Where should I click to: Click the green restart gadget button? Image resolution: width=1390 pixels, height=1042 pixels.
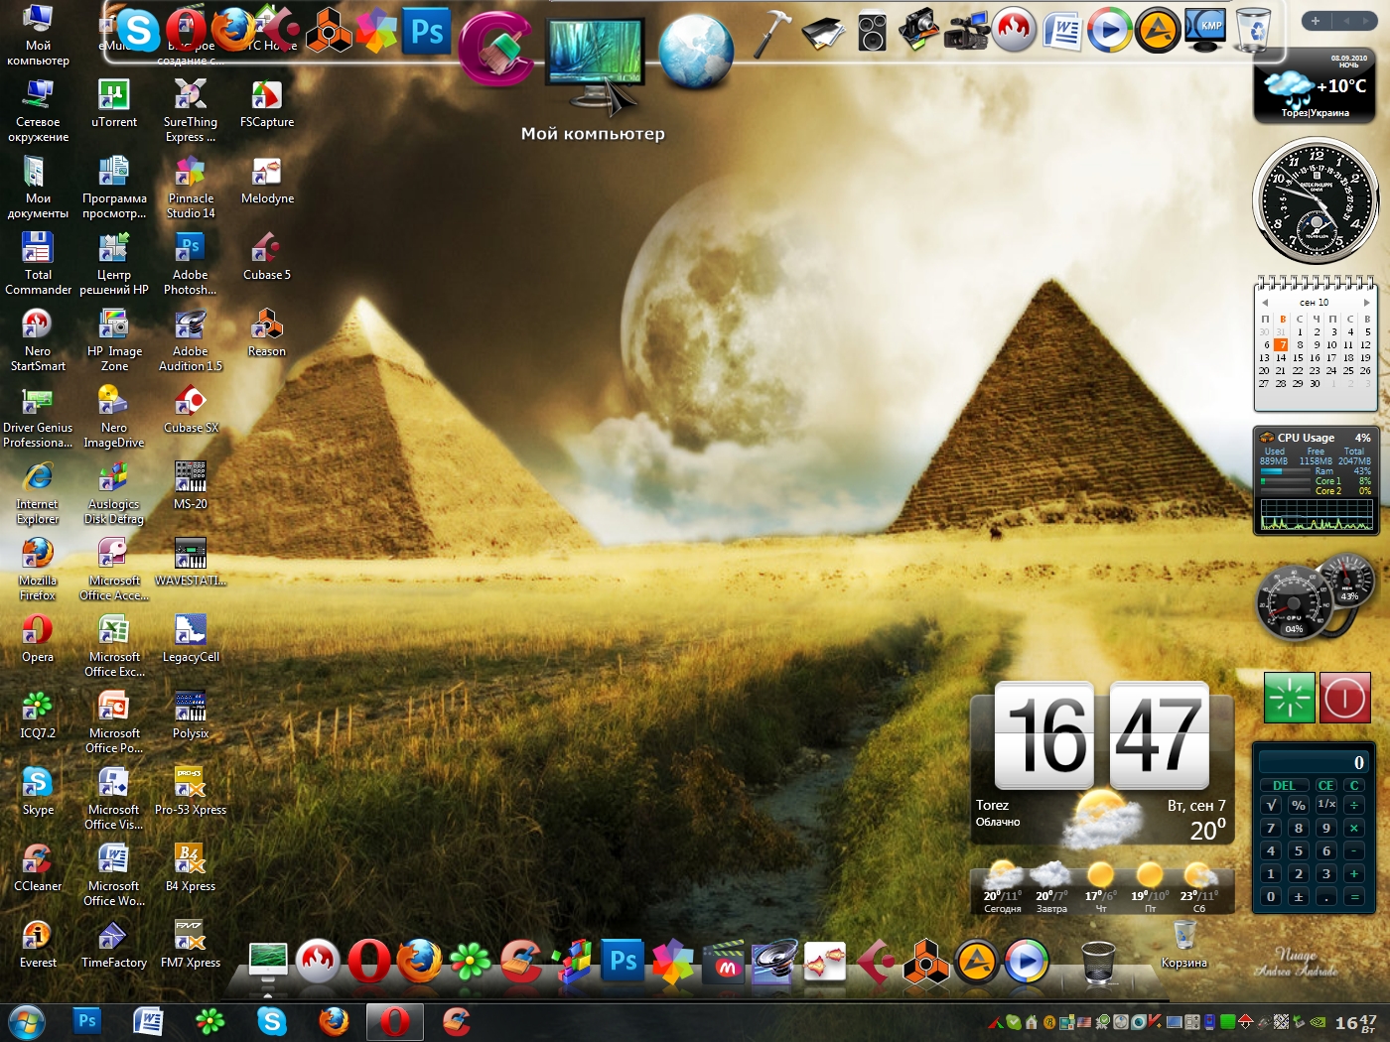tap(1289, 698)
